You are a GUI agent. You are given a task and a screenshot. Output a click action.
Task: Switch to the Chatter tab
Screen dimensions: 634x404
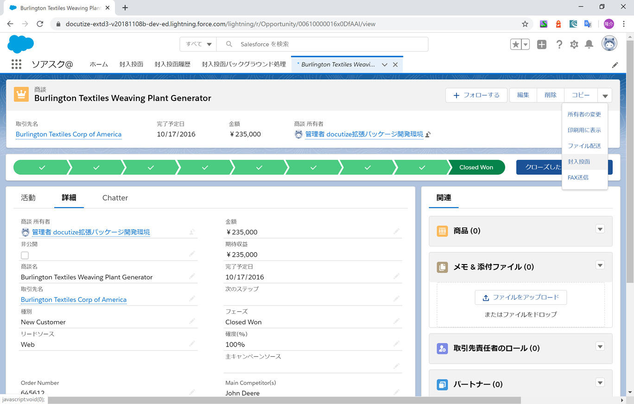(x=115, y=198)
